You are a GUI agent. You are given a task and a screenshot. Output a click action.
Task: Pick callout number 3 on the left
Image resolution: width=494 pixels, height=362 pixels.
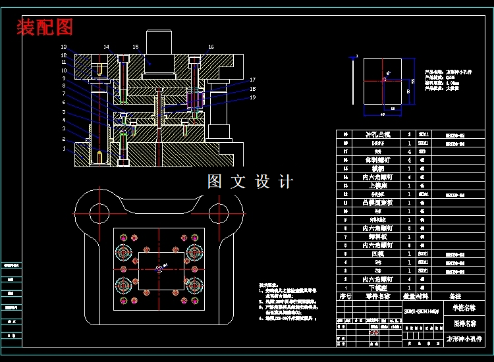64,128
